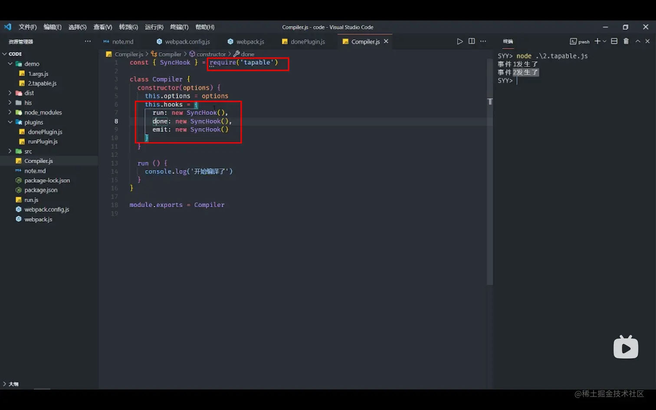Click constructor in the breadcrumb

coord(211,54)
